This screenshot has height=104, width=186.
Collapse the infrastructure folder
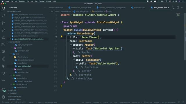point(22,57)
